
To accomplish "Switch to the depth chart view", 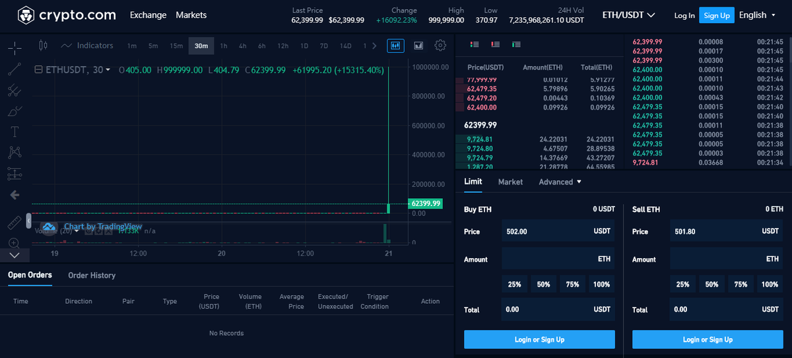I will [418, 46].
